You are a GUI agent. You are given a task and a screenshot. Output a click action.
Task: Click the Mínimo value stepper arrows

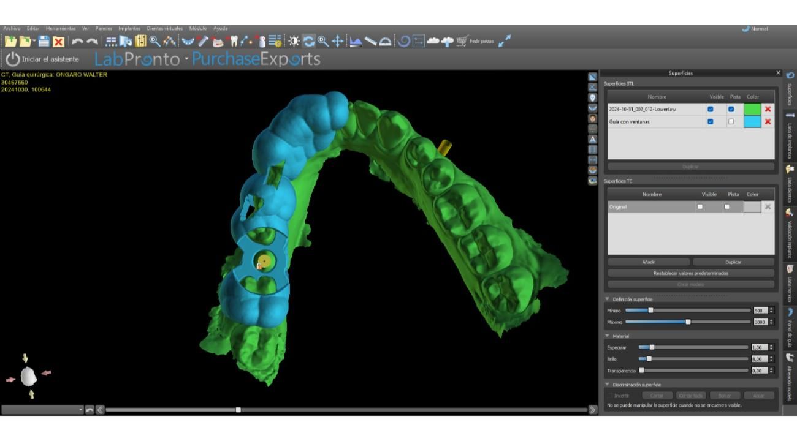(x=771, y=311)
